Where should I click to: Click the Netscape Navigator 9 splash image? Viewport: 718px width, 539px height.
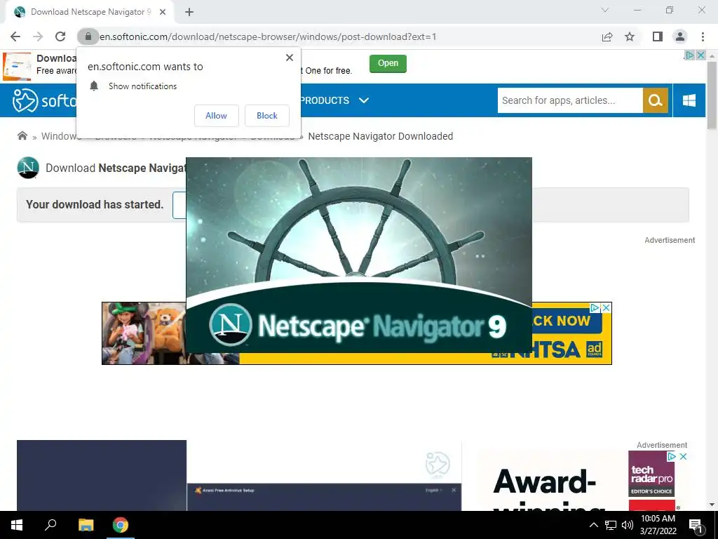tap(359, 255)
